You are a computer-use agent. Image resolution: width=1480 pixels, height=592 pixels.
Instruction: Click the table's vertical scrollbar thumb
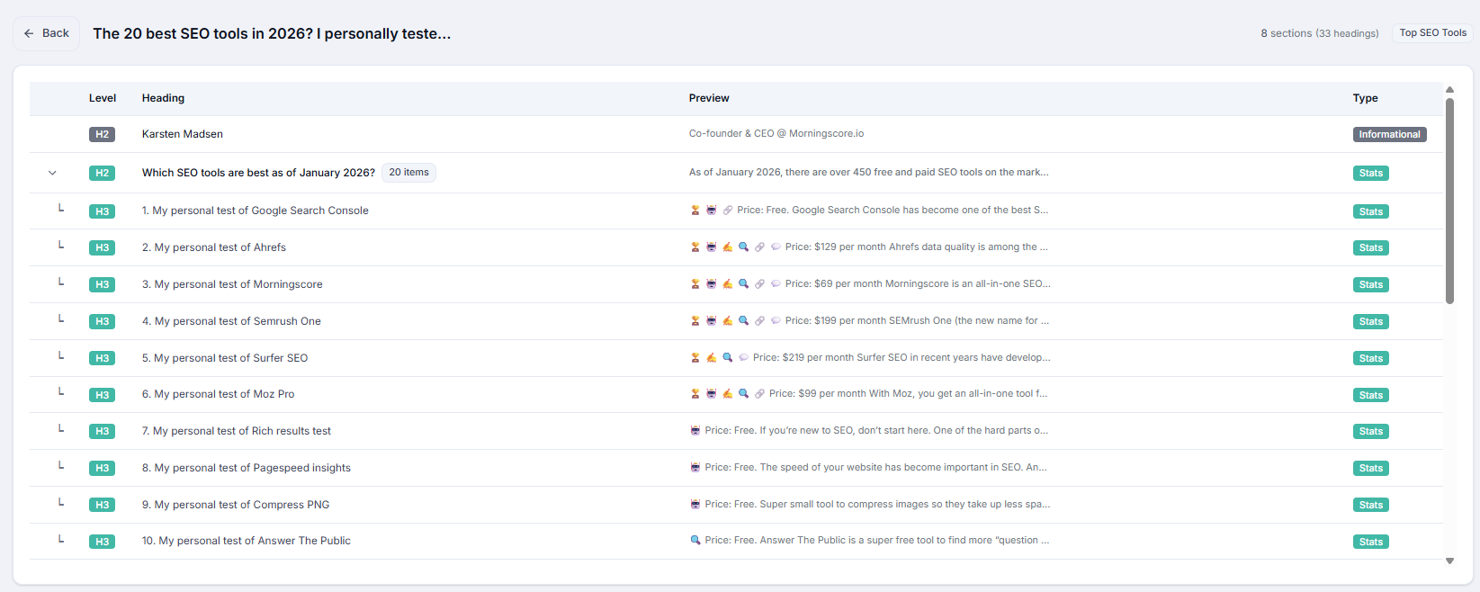(1449, 201)
